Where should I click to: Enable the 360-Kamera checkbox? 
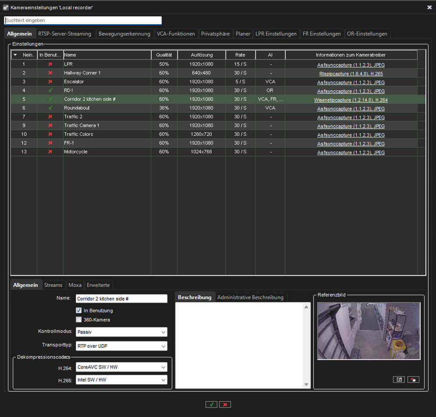coord(78,319)
